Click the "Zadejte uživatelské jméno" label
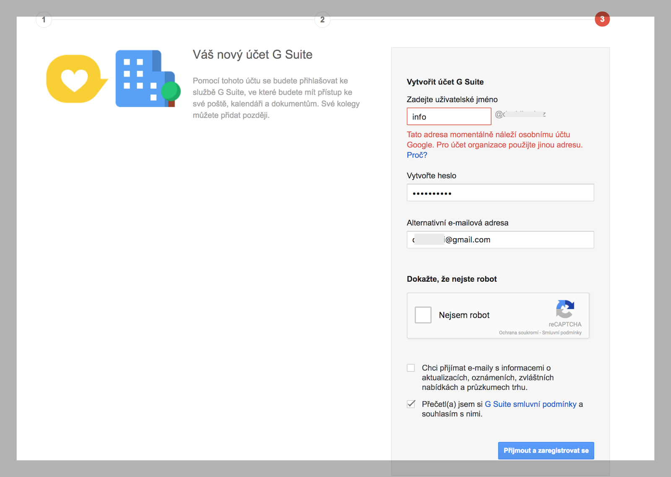This screenshot has height=477, width=671. 452,100
